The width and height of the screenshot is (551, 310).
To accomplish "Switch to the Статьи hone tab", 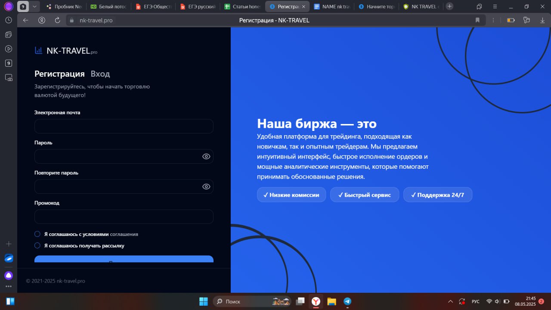I will pos(243,6).
